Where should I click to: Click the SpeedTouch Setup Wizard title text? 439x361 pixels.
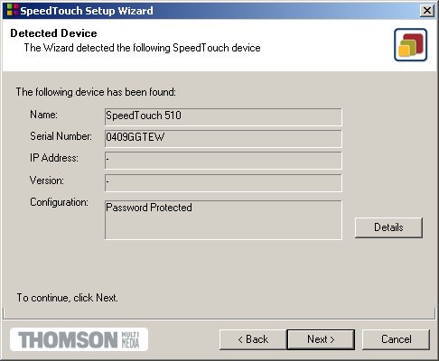(x=87, y=11)
